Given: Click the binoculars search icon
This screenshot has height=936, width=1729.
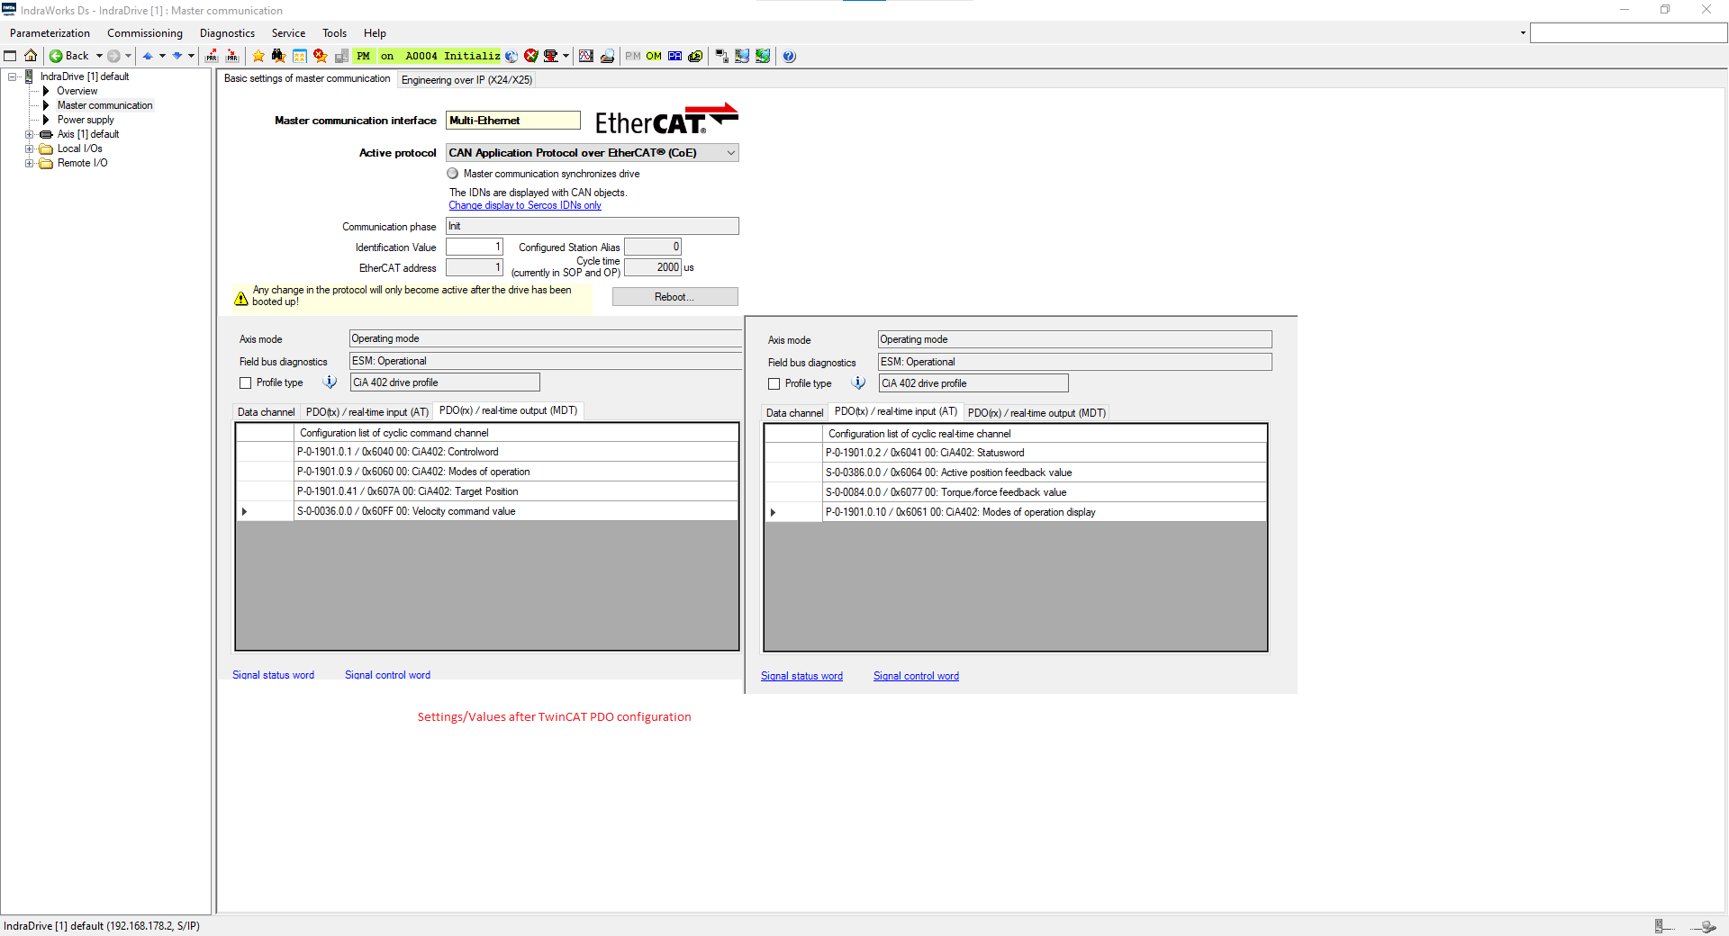Looking at the screenshot, I should 278,56.
